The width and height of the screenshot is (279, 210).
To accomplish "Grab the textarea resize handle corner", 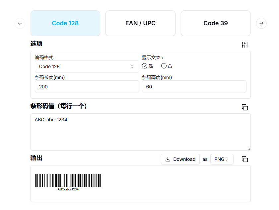I will point(249,149).
